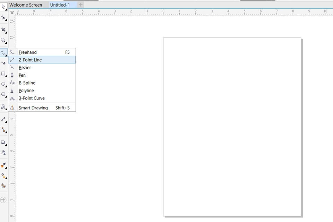Select the Ellipse tool

pos(3,84)
